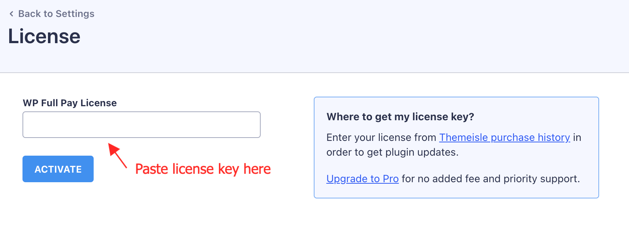
Task: Click the "order to get plugin updates" line
Action: (392, 152)
